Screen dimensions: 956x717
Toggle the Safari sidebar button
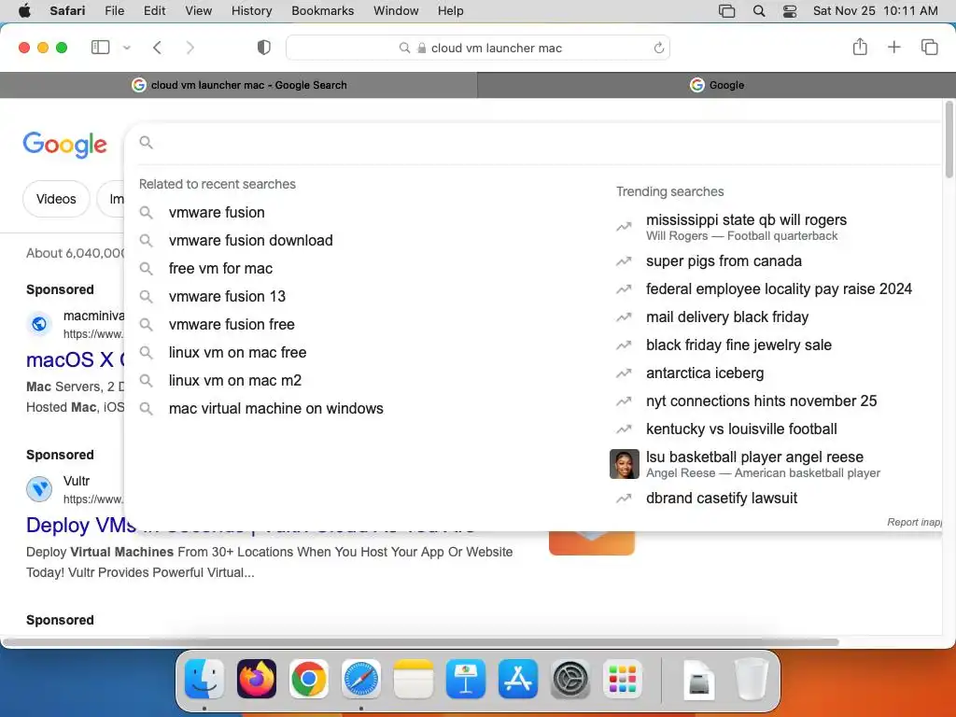point(100,48)
